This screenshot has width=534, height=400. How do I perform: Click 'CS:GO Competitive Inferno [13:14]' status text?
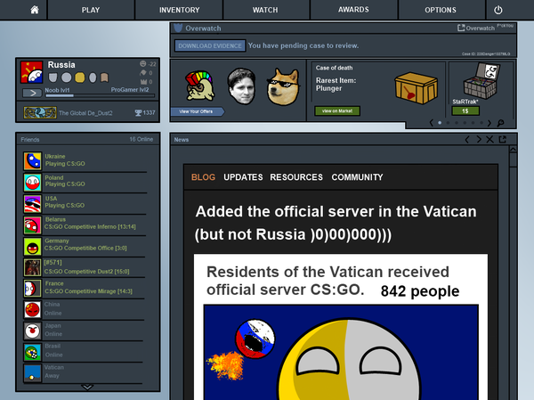pos(90,227)
